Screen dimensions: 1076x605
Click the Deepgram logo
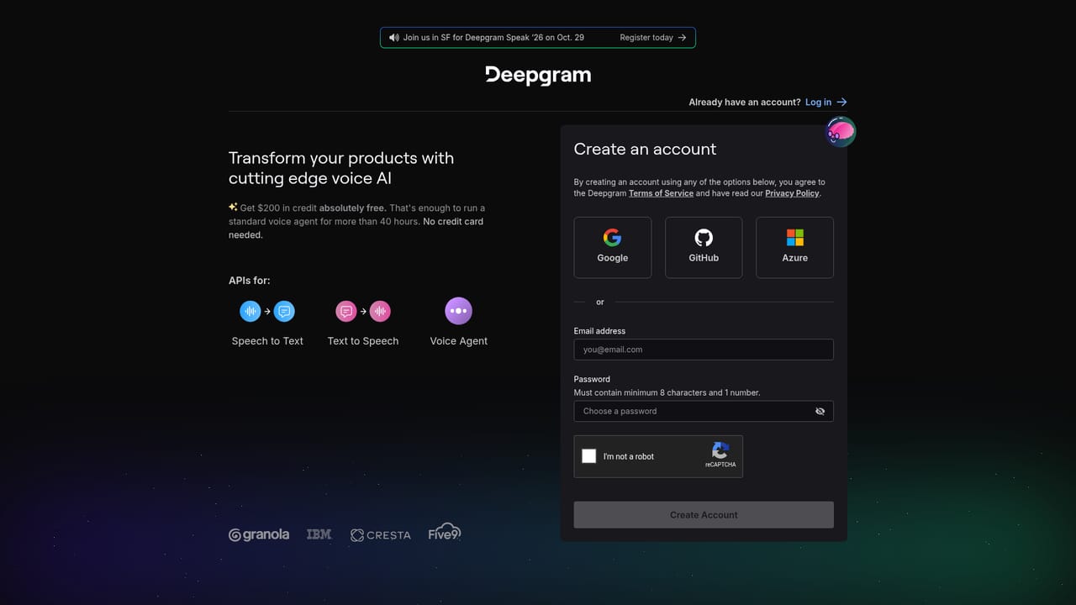pyautogui.click(x=538, y=75)
